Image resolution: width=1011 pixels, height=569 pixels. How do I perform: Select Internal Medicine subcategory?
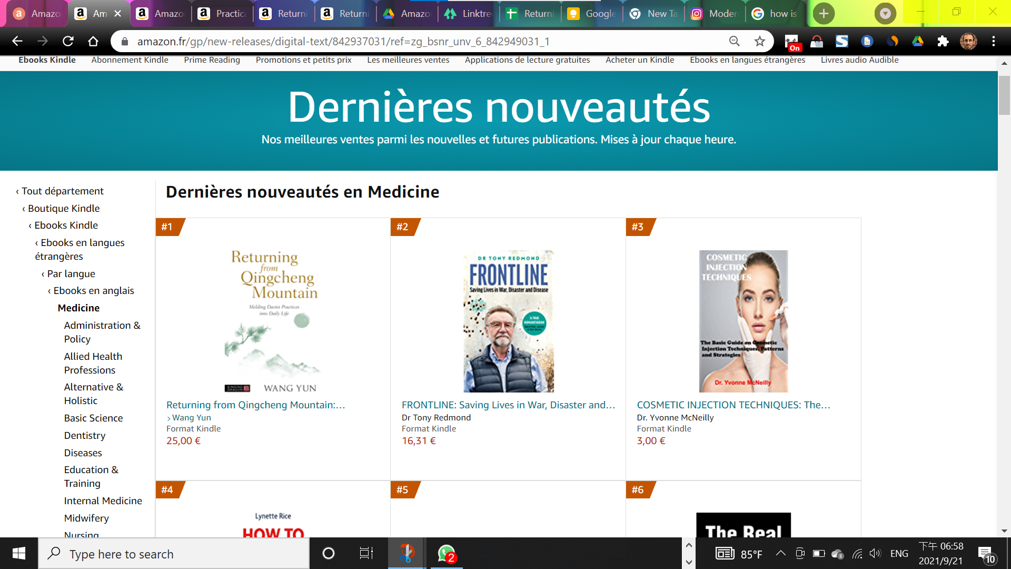tap(103, 501)
